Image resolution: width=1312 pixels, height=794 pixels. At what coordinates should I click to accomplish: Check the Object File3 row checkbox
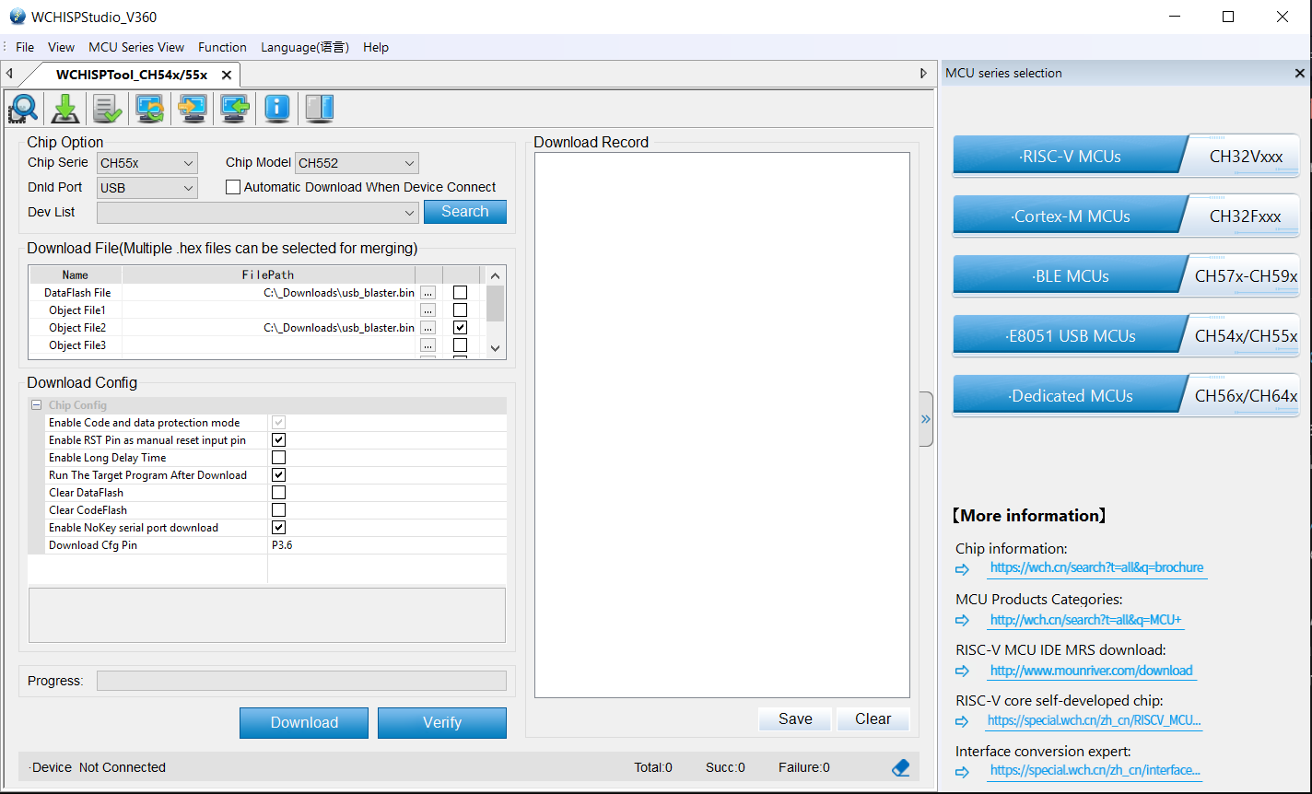tap(461, 344)
